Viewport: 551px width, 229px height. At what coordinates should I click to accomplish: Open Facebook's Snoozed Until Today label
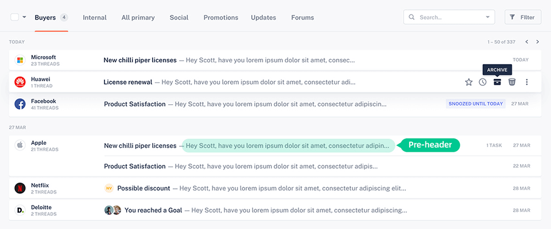[475, 104]
